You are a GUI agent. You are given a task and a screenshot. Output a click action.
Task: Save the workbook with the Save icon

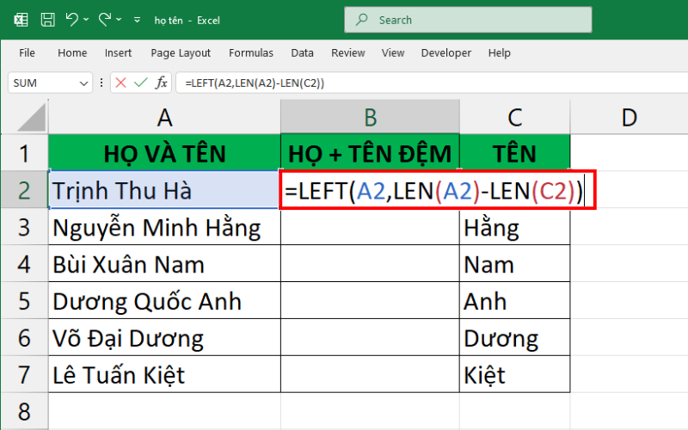tap(47, 20)
